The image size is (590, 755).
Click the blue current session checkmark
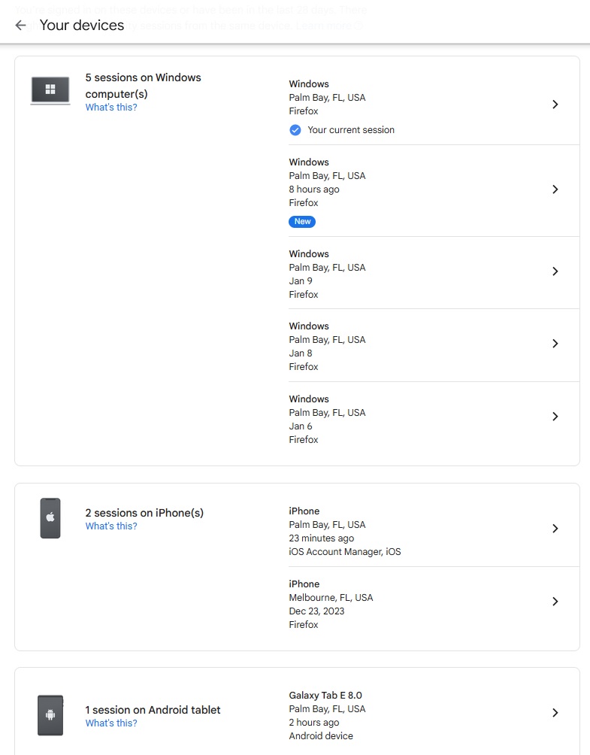pos(295,130)
